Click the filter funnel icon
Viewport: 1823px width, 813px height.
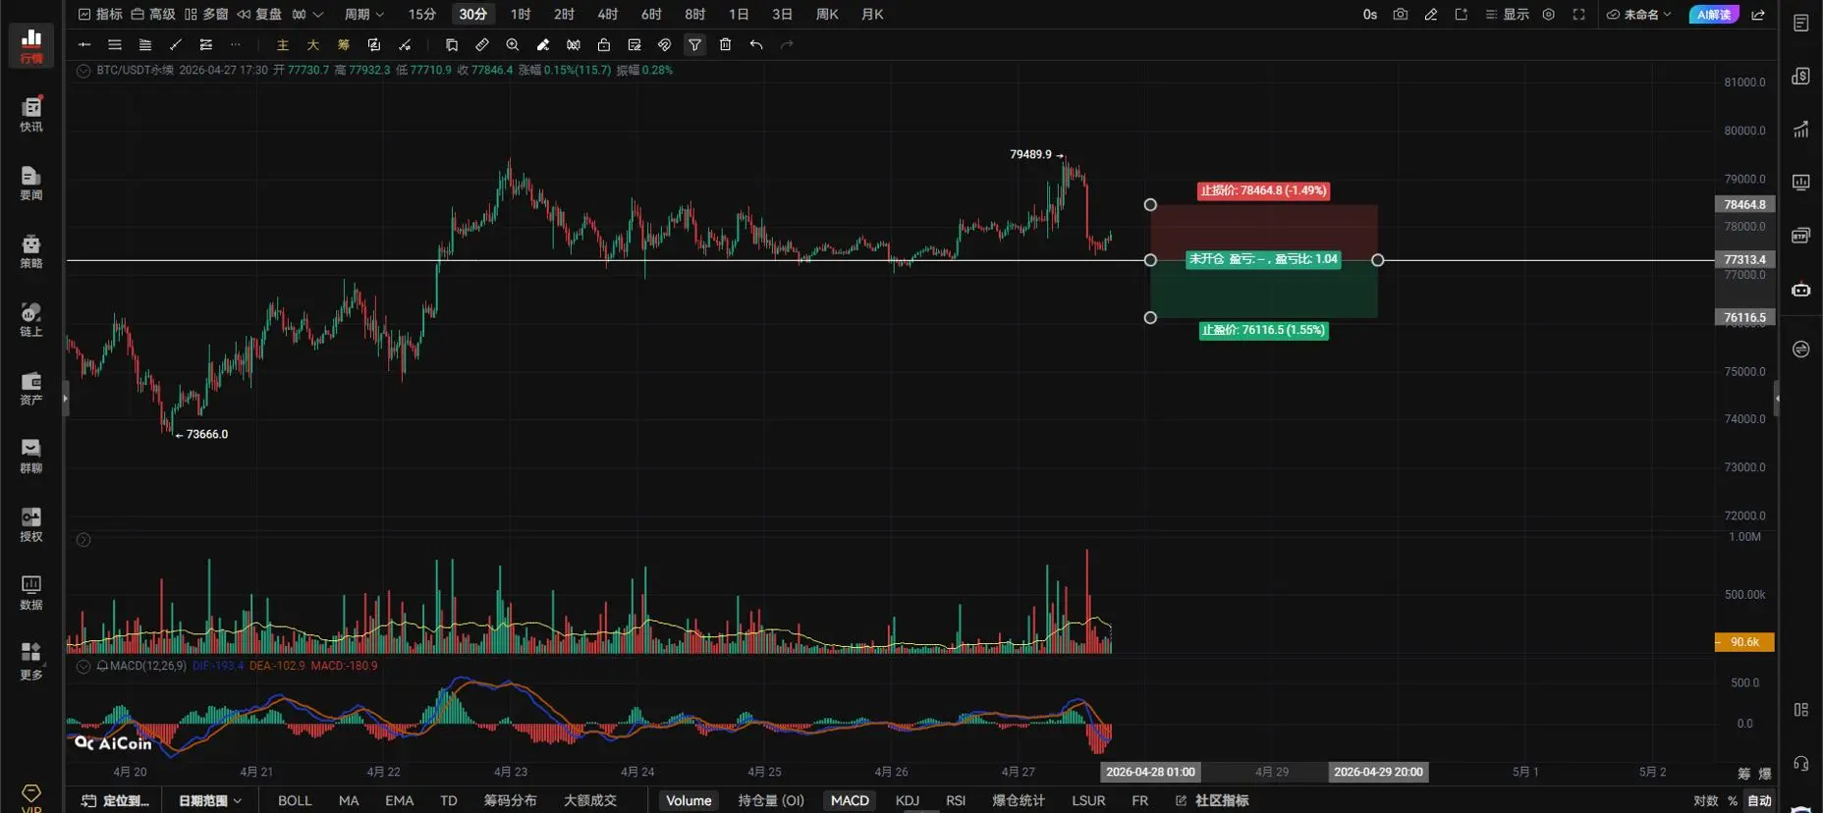[695, 44]
